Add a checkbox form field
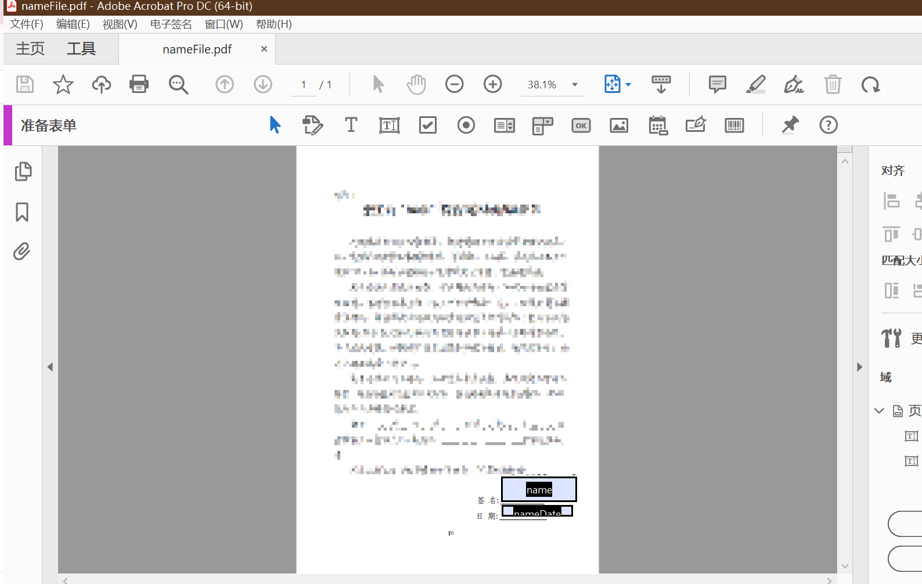Screen dimensions: 922x584 (x=428, y=125)
